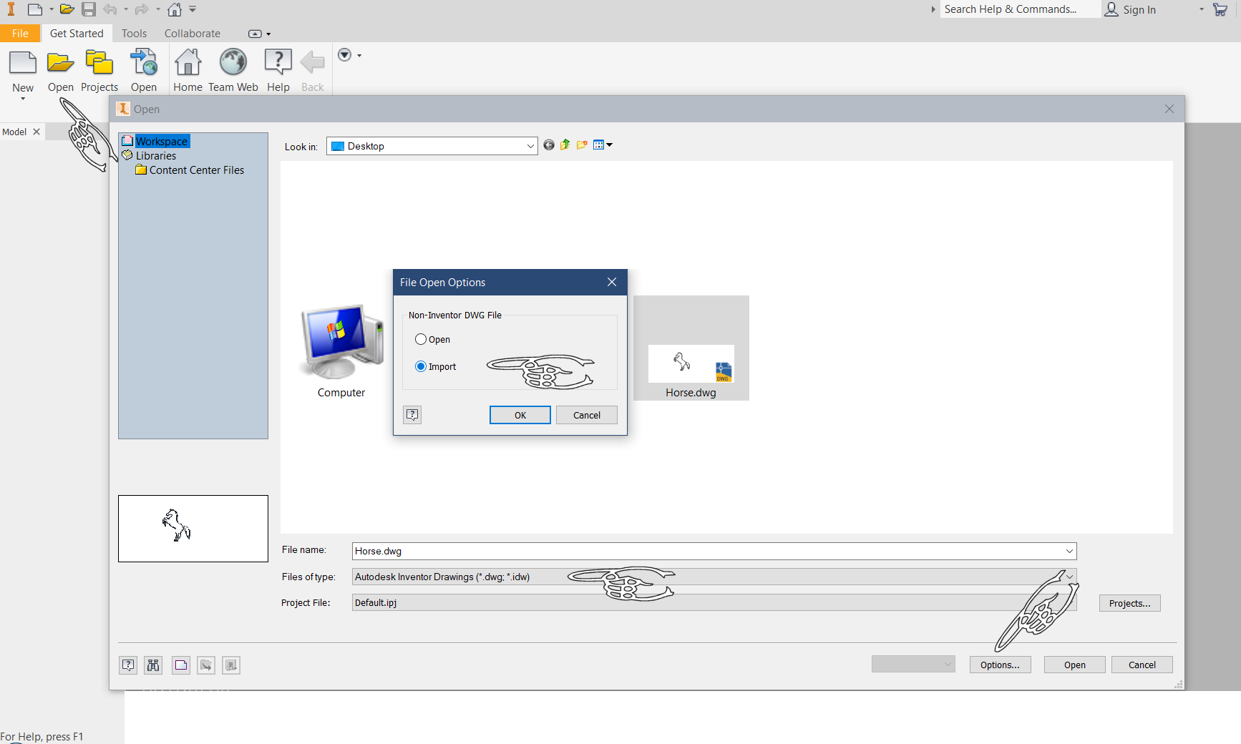The height and width of the screenshot is (744, 1241).
Task: Click the Options... button
Action: click(1000, 665)
